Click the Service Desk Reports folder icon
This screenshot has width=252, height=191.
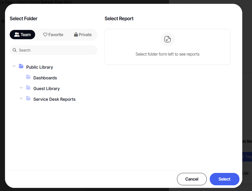[x=28, y=99]
